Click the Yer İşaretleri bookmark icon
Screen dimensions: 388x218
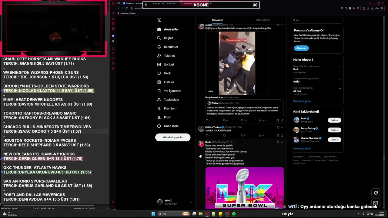[x=159, y=91]
